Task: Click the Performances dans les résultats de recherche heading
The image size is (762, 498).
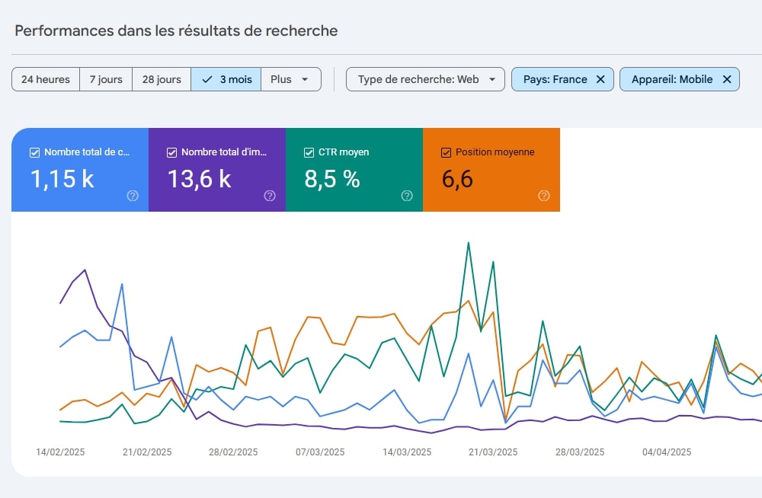Action: [x=177, y=30]
